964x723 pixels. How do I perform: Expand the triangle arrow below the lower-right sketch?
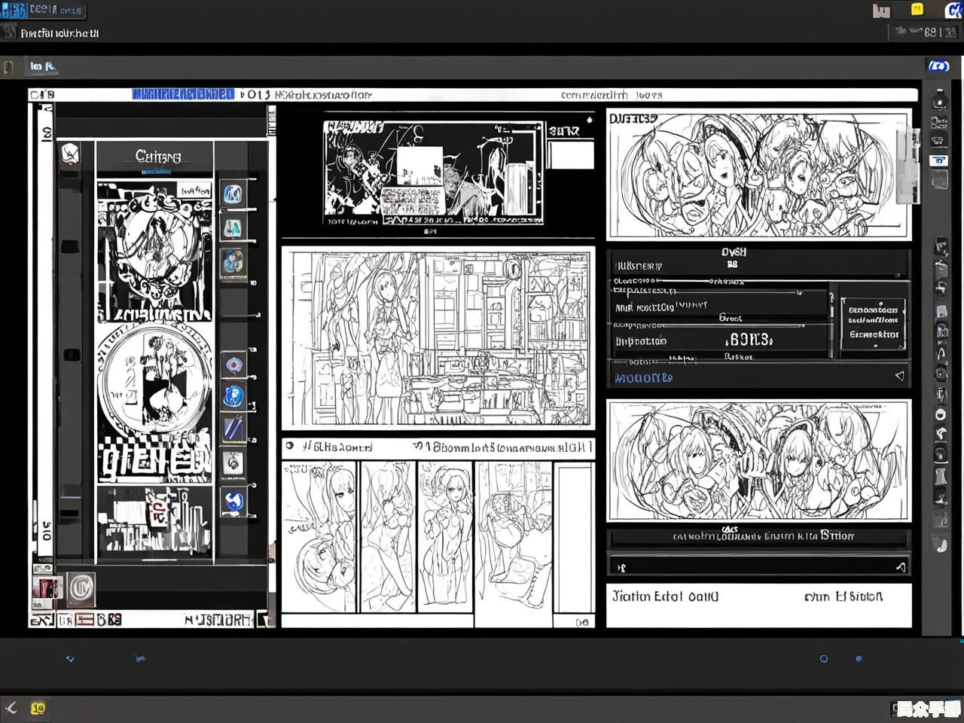pyautogui.click(x=901, y=566)
